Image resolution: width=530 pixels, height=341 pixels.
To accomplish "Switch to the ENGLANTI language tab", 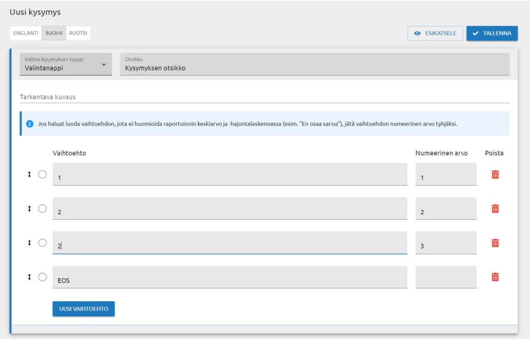I will pyautogui.click(x=26, y=33).
